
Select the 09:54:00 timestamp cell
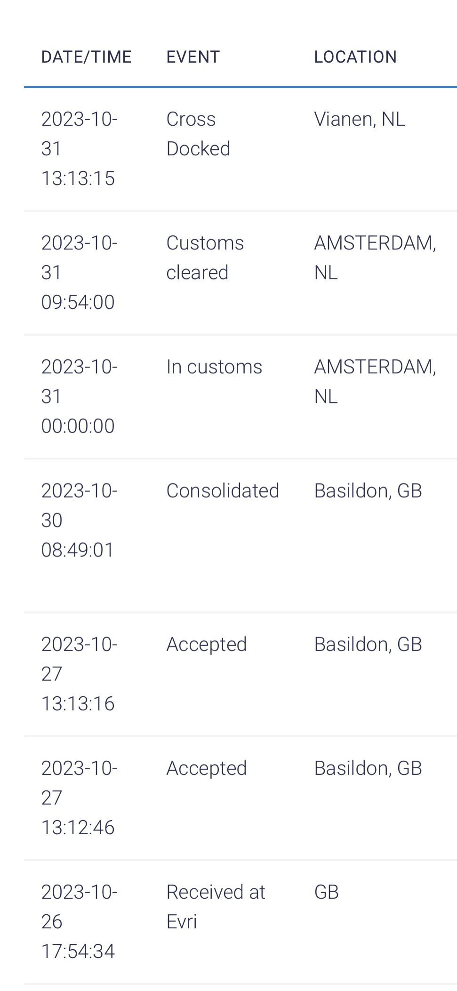[x=79, y=273]
